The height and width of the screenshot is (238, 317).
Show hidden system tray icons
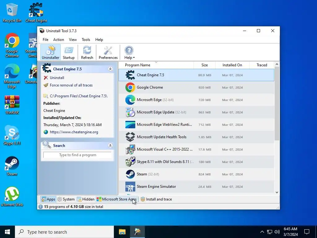point(262,232)
